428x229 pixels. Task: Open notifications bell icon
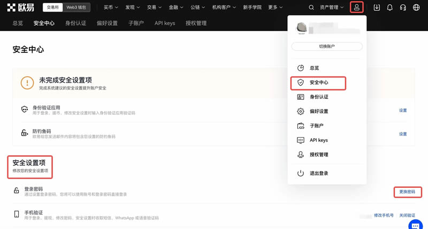tap(389, 7)
